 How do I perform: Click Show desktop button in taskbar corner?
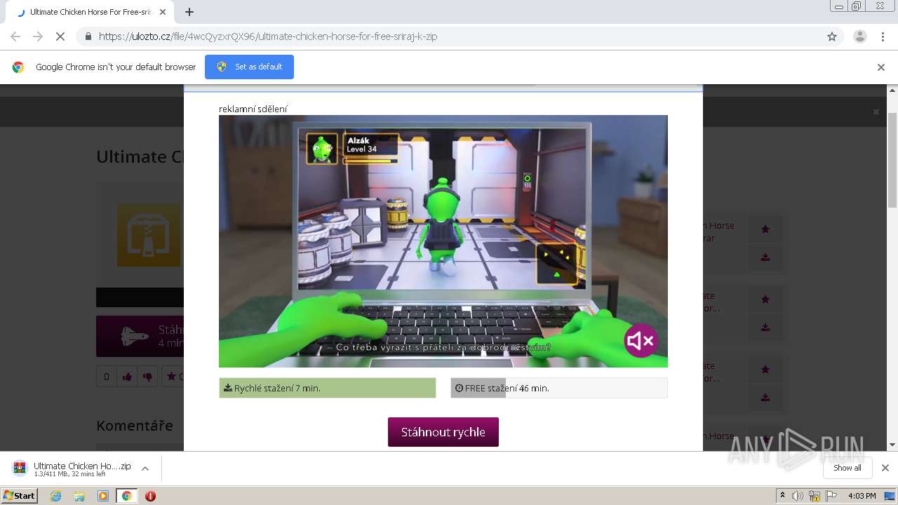[x=891, y=496]
